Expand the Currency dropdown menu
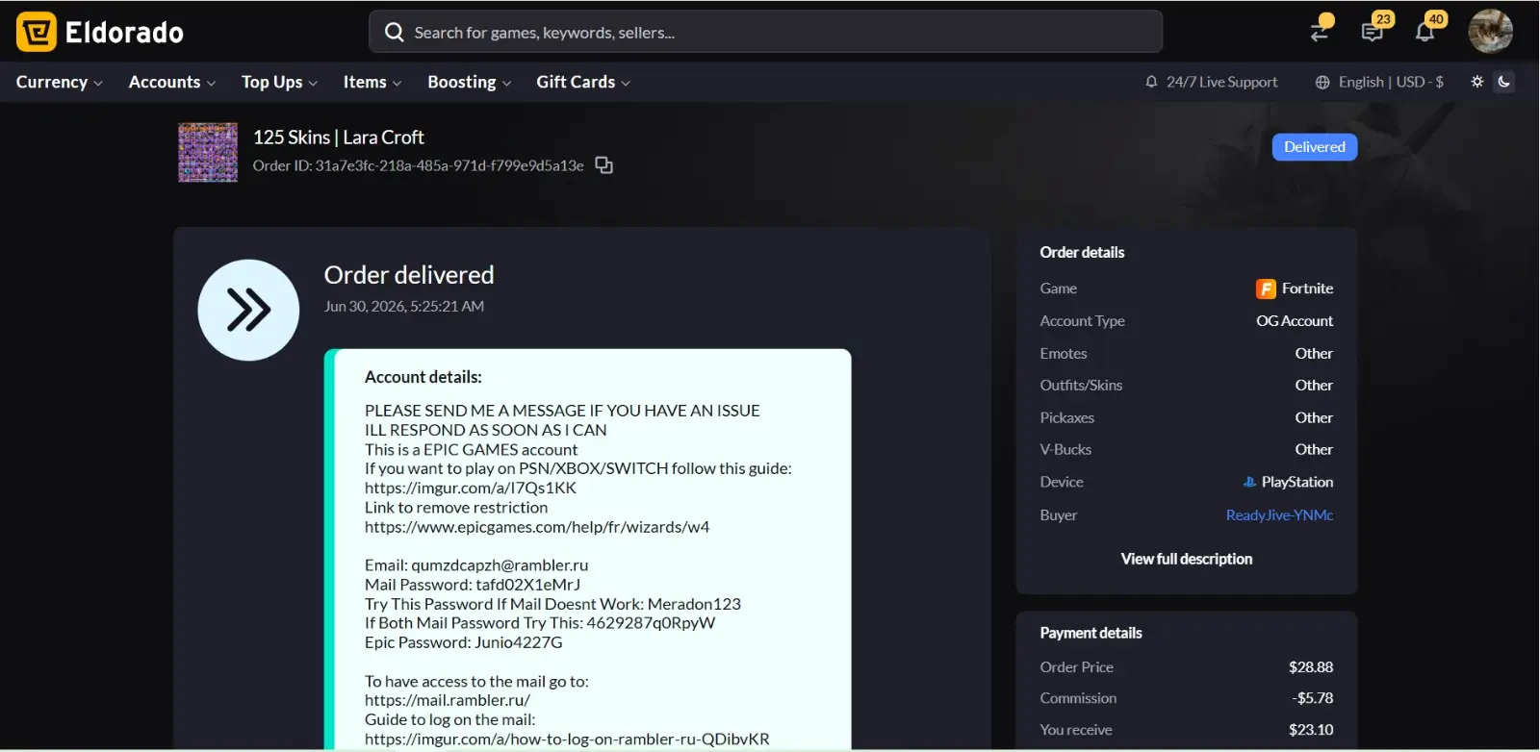Viewport: 1540px width, 752px height. tap(60, 83)
